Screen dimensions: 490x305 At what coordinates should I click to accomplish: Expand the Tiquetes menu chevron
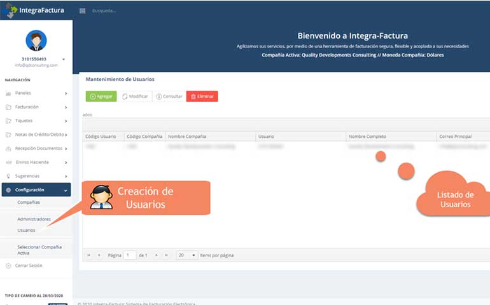click(x=66, y=121)
